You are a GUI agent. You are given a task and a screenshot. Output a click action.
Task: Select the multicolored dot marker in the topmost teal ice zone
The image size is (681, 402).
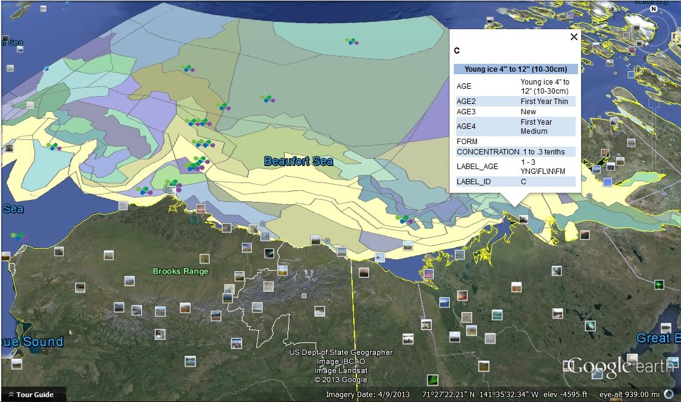[352, 41]
